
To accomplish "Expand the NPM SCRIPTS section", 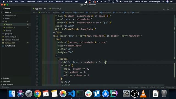I will pos(8,84).
